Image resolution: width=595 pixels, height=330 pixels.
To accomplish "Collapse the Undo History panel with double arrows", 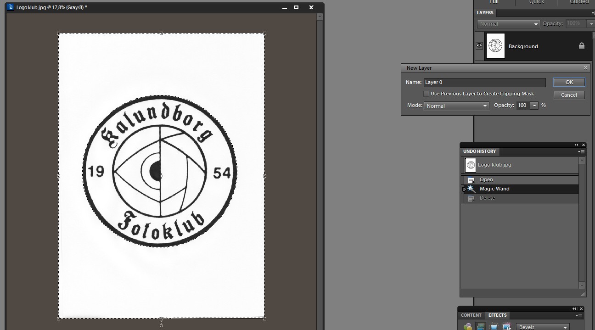I will (577, 145).
